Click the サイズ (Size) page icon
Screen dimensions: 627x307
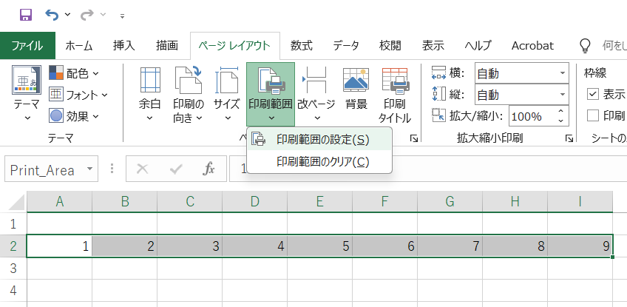tap(226, 81)
